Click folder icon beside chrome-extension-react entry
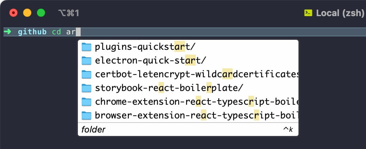This screenshot has width=366, height=149. tap(87, 102)
